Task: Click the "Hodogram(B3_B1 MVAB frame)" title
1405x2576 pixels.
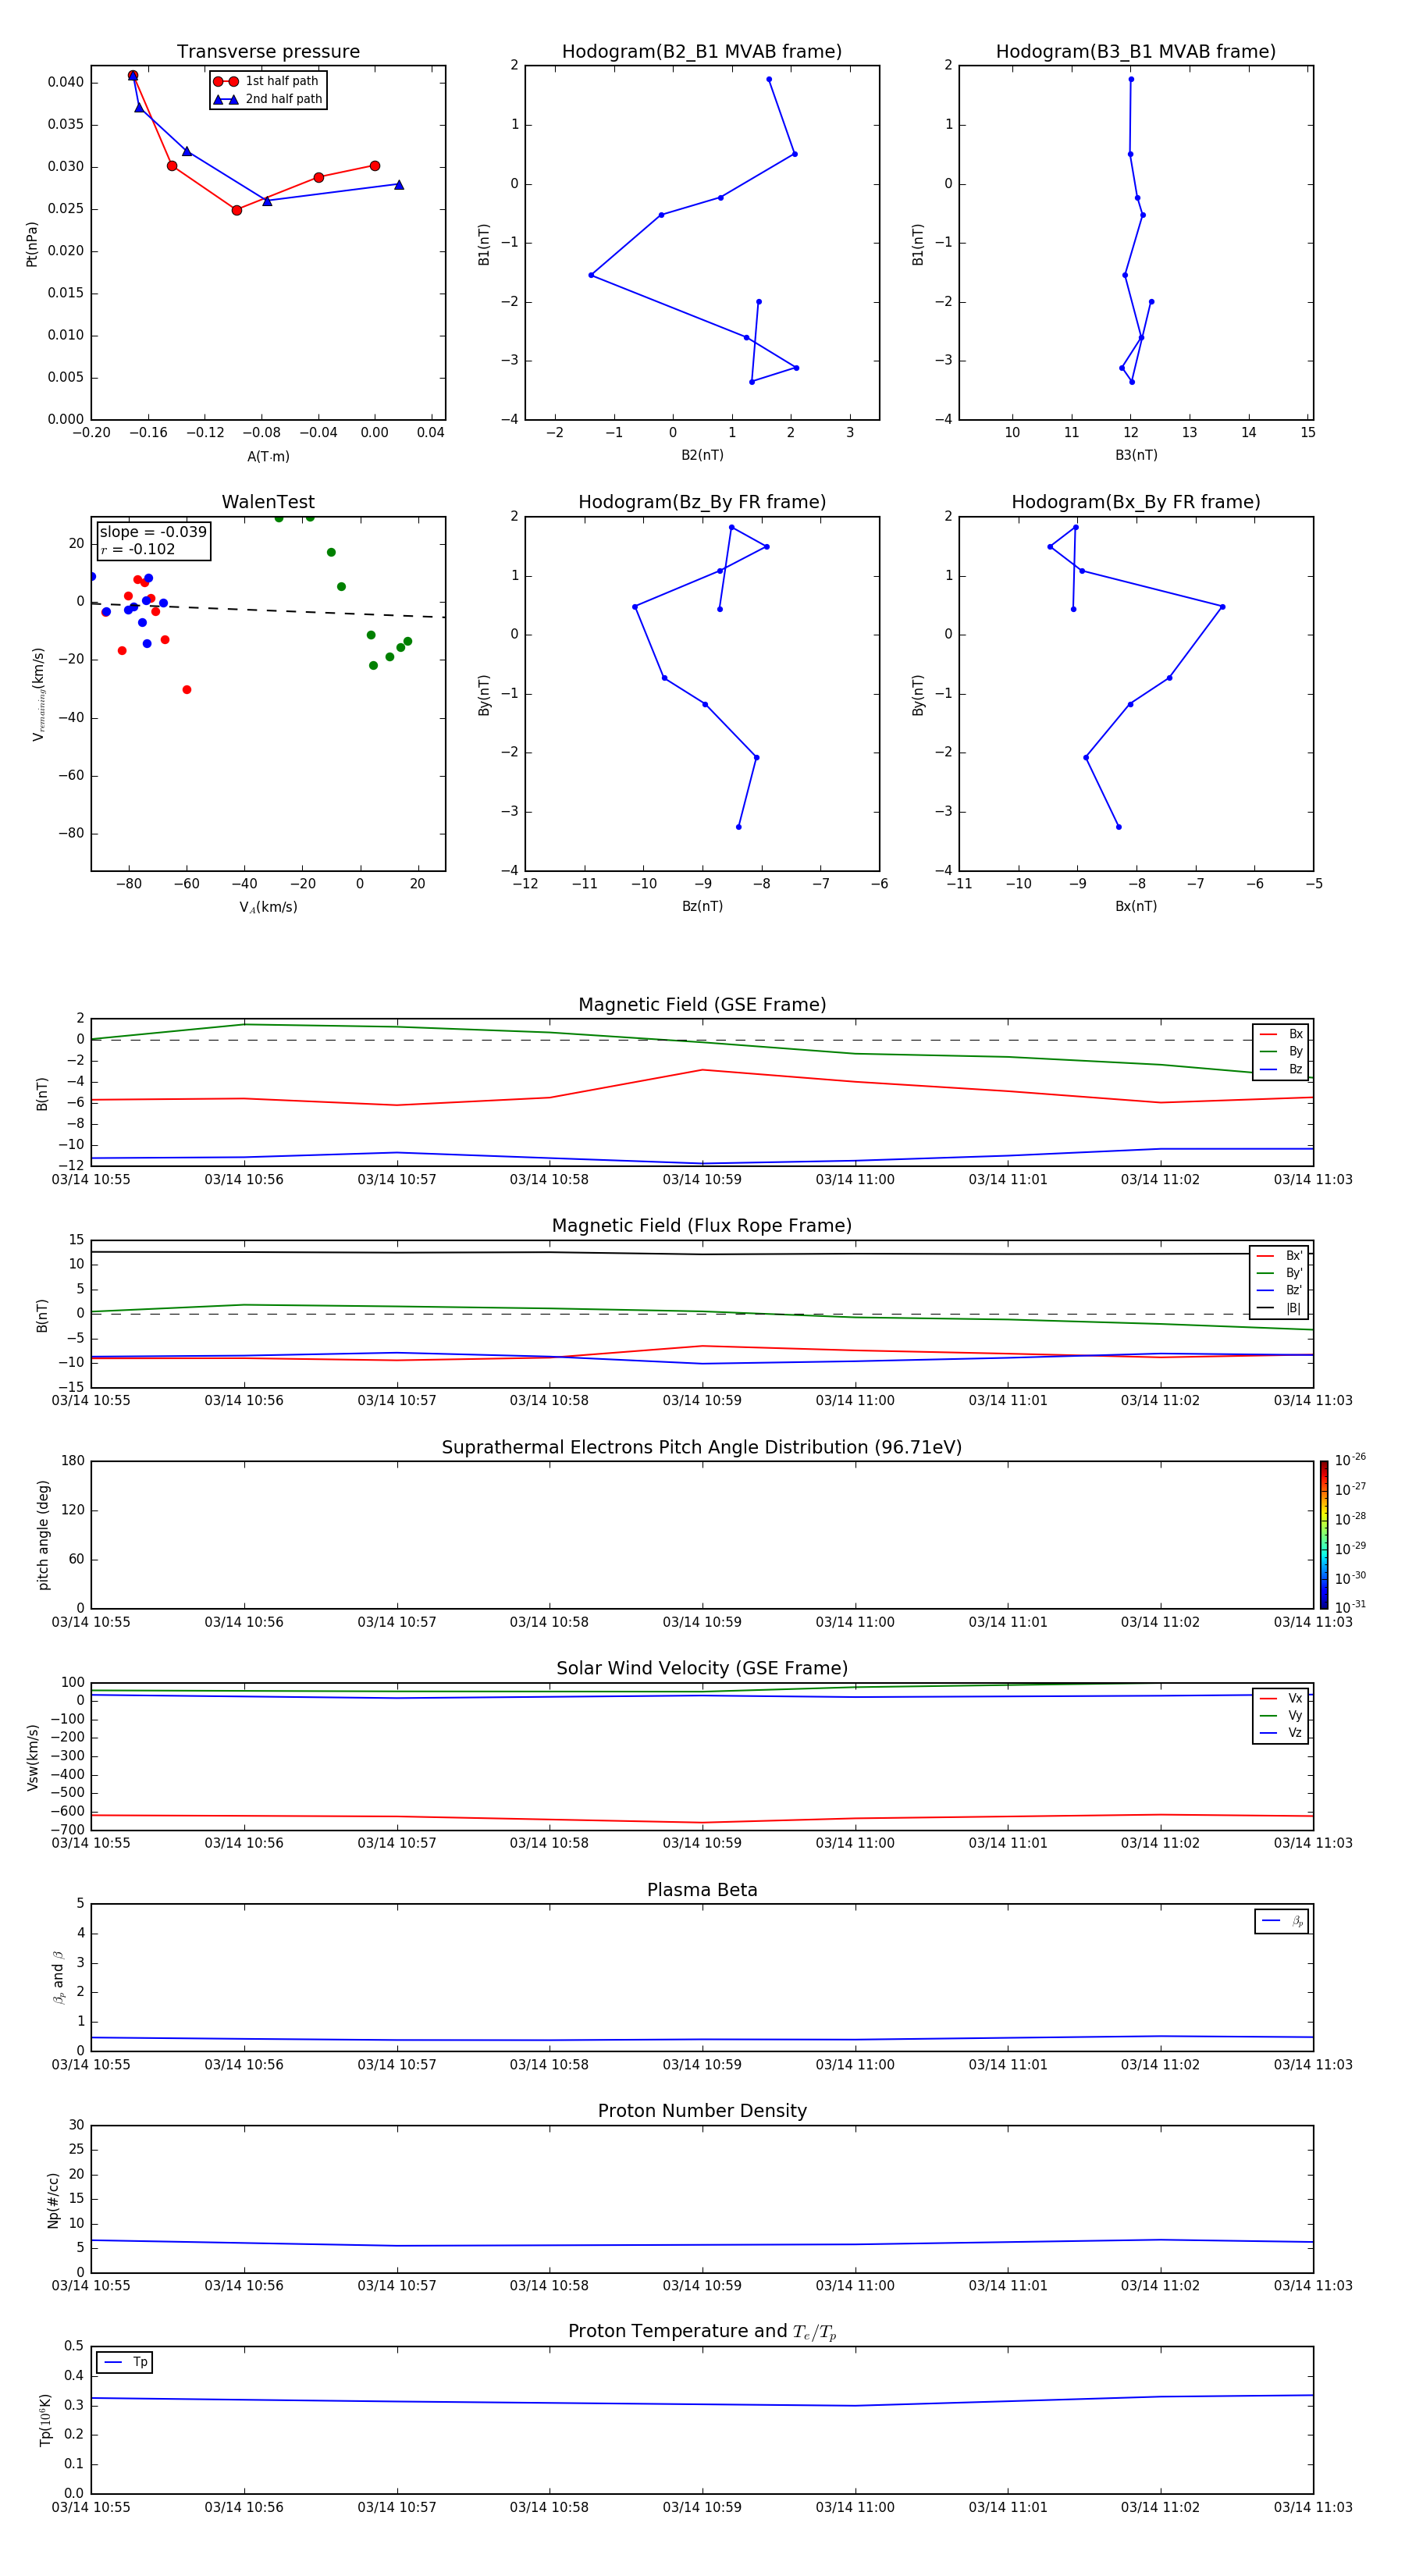Action: pyautogui.click(x=1136, y=52)
